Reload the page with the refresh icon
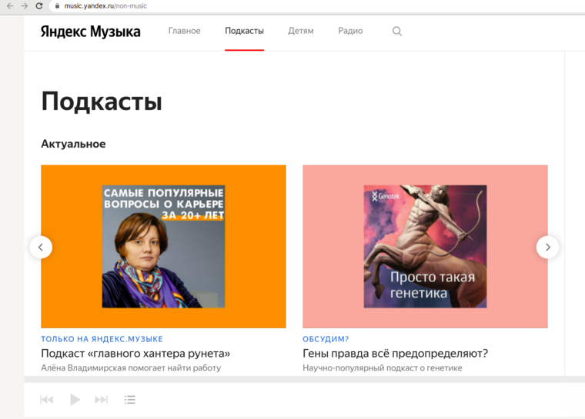This screenshot has height=419, width=585. point(38,6)
